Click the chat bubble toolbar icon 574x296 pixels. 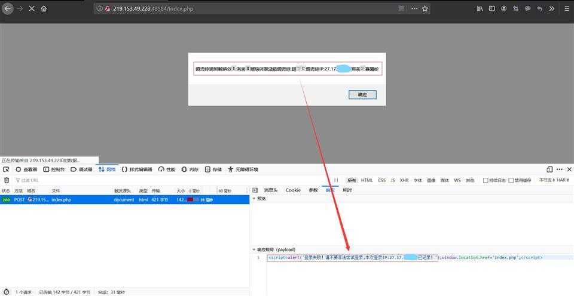527,8
